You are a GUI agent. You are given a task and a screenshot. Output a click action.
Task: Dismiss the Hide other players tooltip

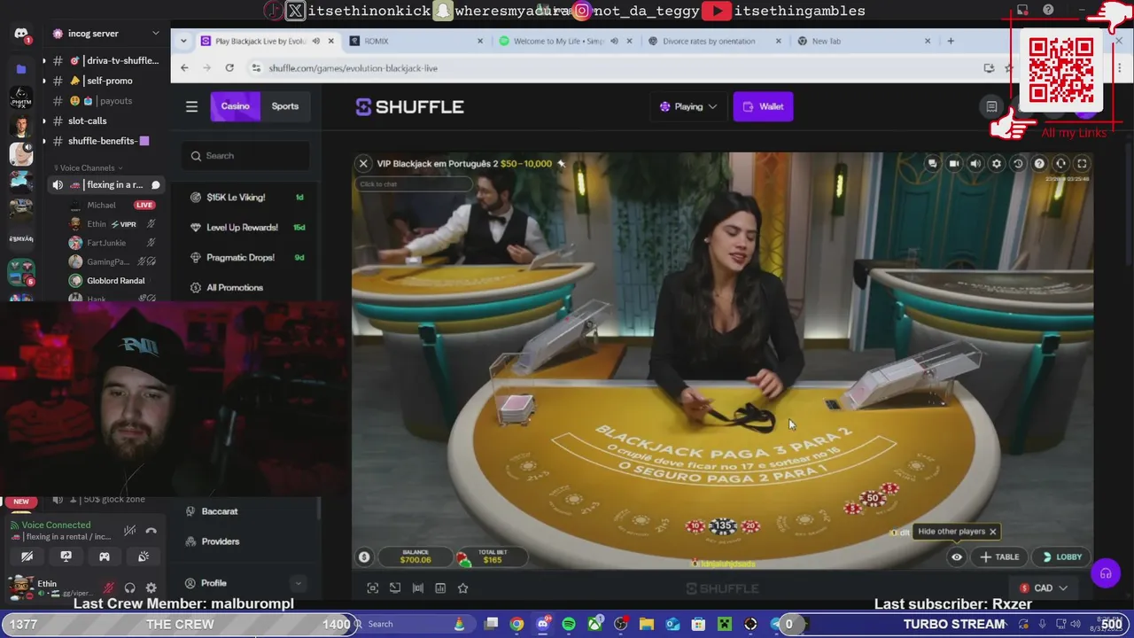click(992, 532)
